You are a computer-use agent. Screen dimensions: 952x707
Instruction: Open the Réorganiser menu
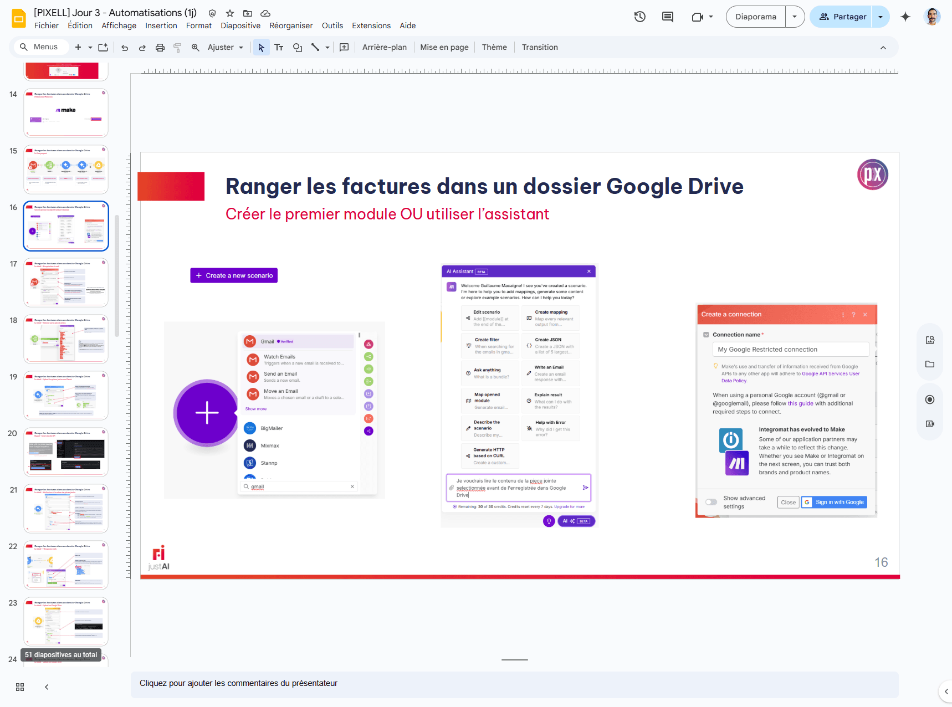pyautogui.click(x=291, y=25)
